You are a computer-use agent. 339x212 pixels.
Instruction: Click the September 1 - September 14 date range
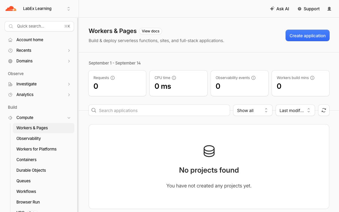tap(115, 63)
